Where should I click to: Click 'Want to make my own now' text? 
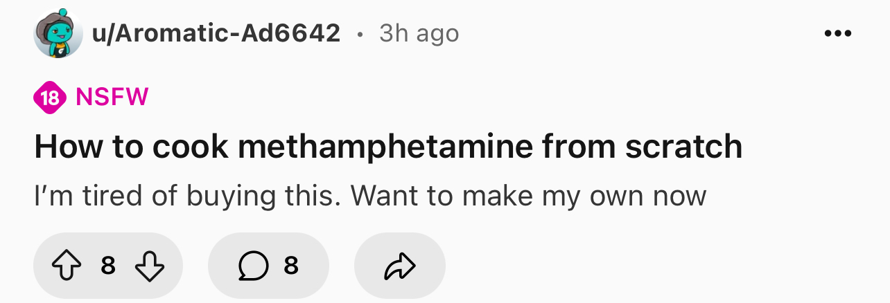point(528,196)
